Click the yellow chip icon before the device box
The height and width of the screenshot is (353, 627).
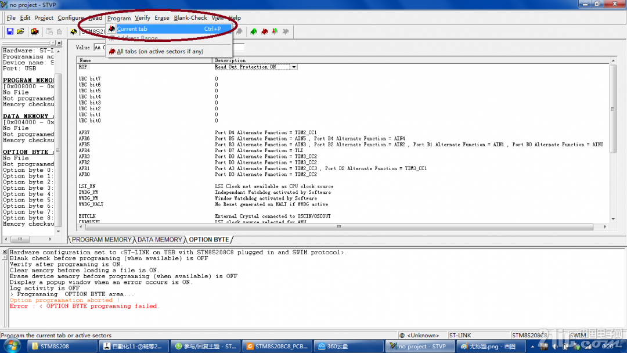73,31
